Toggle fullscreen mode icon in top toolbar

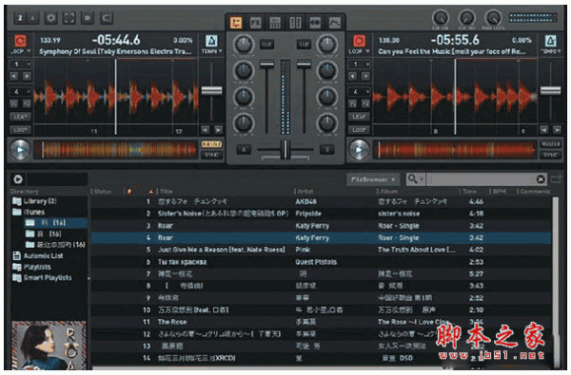69,18
